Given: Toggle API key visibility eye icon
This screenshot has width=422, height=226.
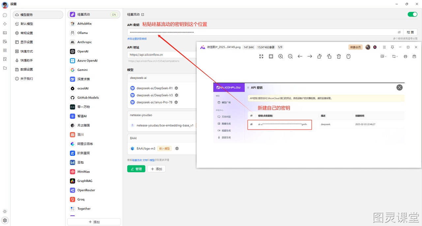Looking at the screenshot, I should [x=399, y=32].
